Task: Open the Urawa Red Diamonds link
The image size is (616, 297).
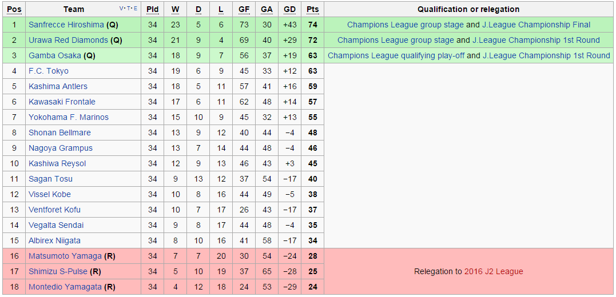Action: pyautogui.click(x=68, y=40)
